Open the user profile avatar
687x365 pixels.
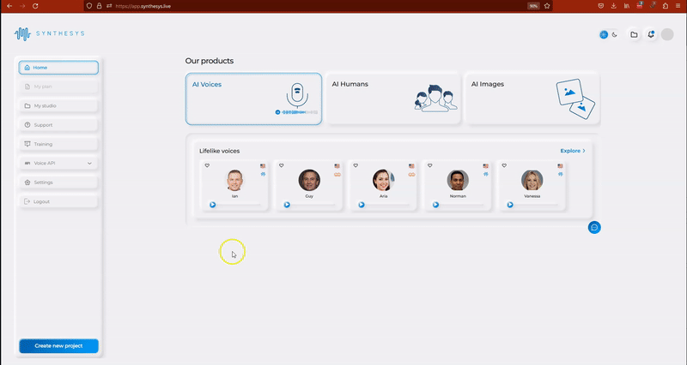pos(667,34)
